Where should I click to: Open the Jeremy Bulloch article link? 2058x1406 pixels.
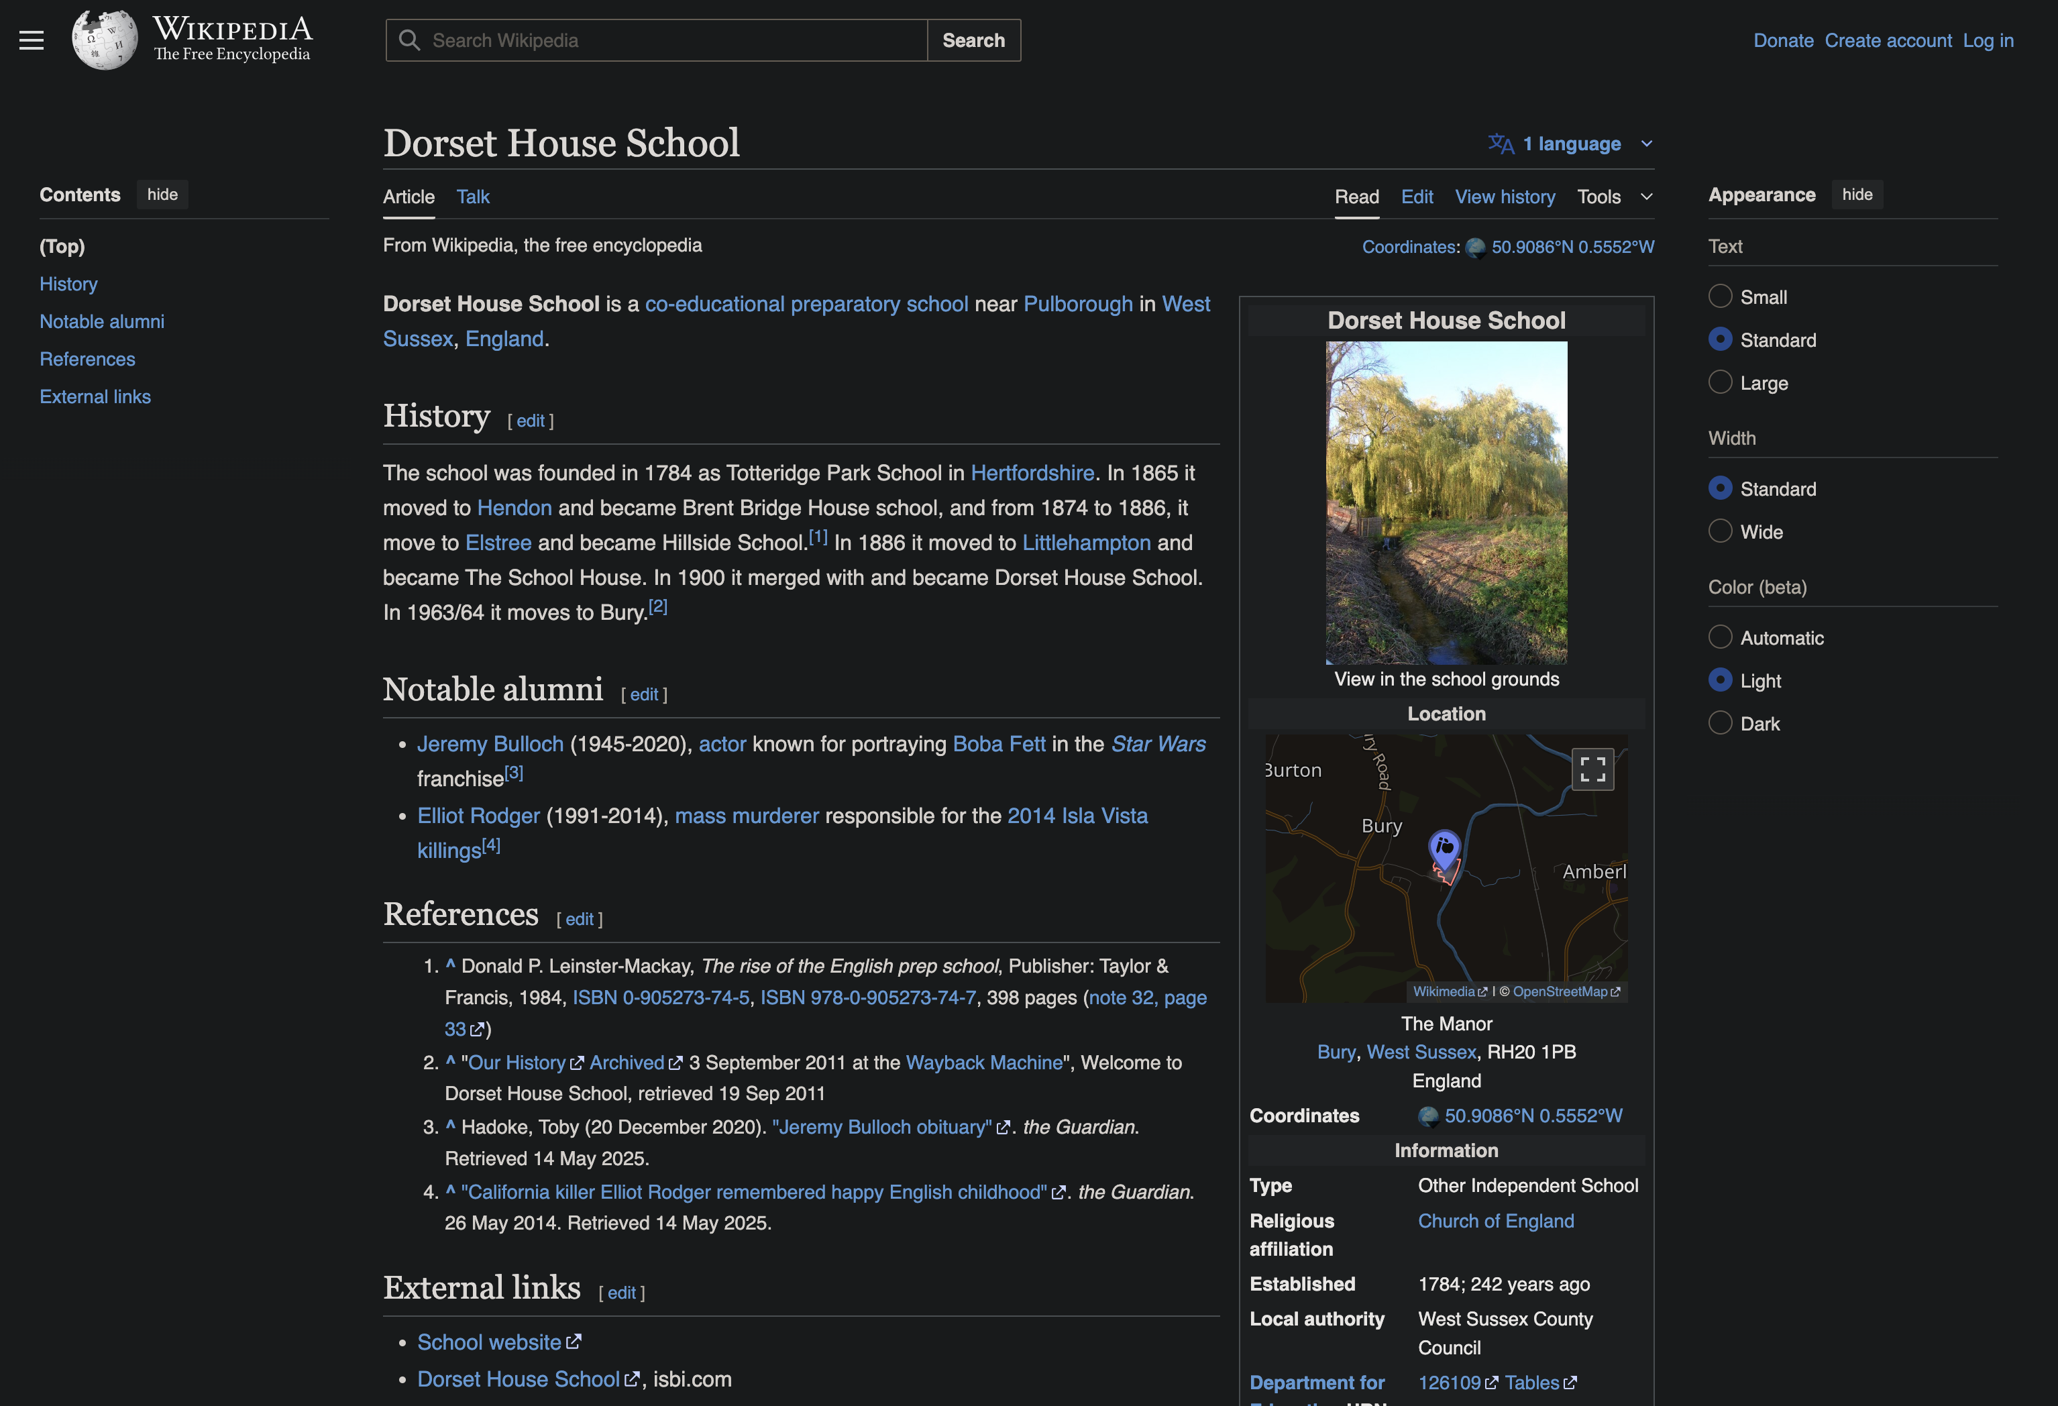[490, 744]
